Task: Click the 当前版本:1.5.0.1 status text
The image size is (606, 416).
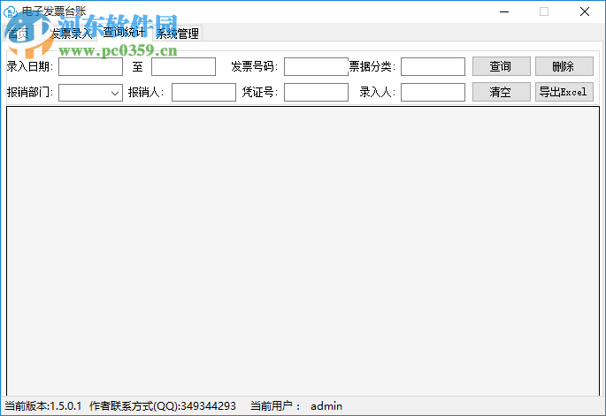Action: coord(42,406)
